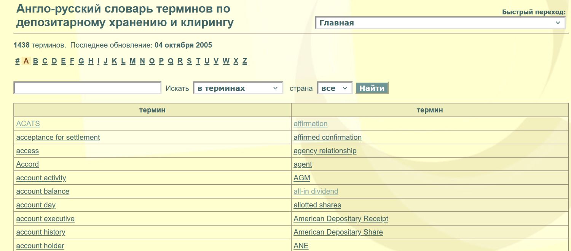Screen dimensions: 571x251
Task: Jump to letter E terms
Action: point(63,61)
